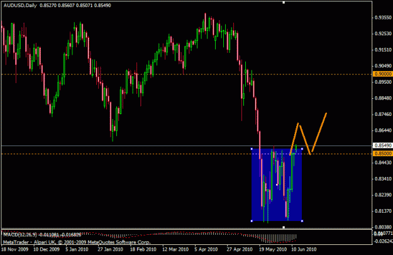Click the 18 Nov 2009 date label
This screenshot has height=255, width=393.
[x=14, y=249]
